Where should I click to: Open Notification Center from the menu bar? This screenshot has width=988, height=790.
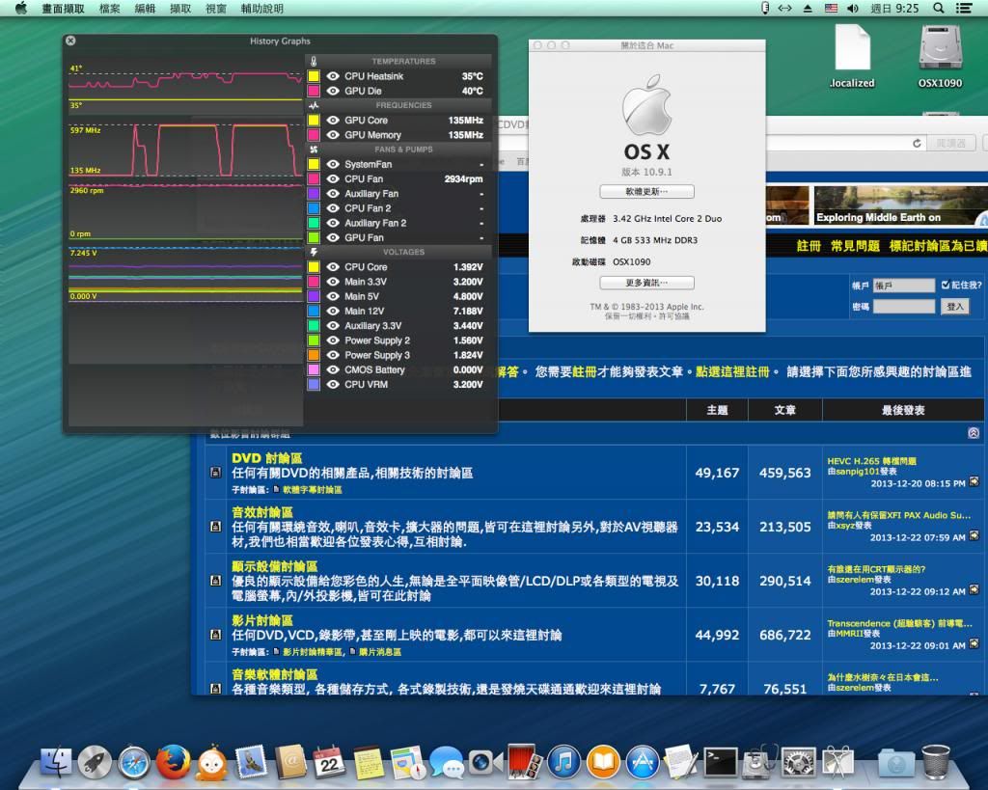click(x=964, y=8)
